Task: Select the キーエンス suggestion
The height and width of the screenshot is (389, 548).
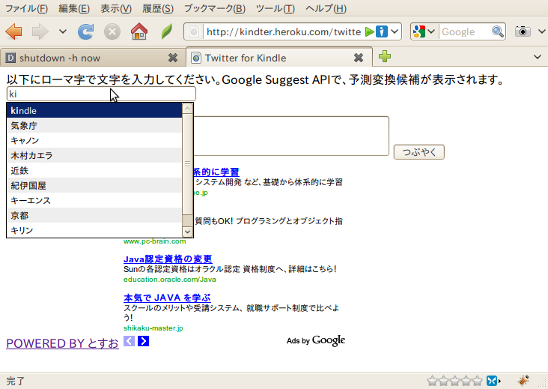Action: click(94, 201)
